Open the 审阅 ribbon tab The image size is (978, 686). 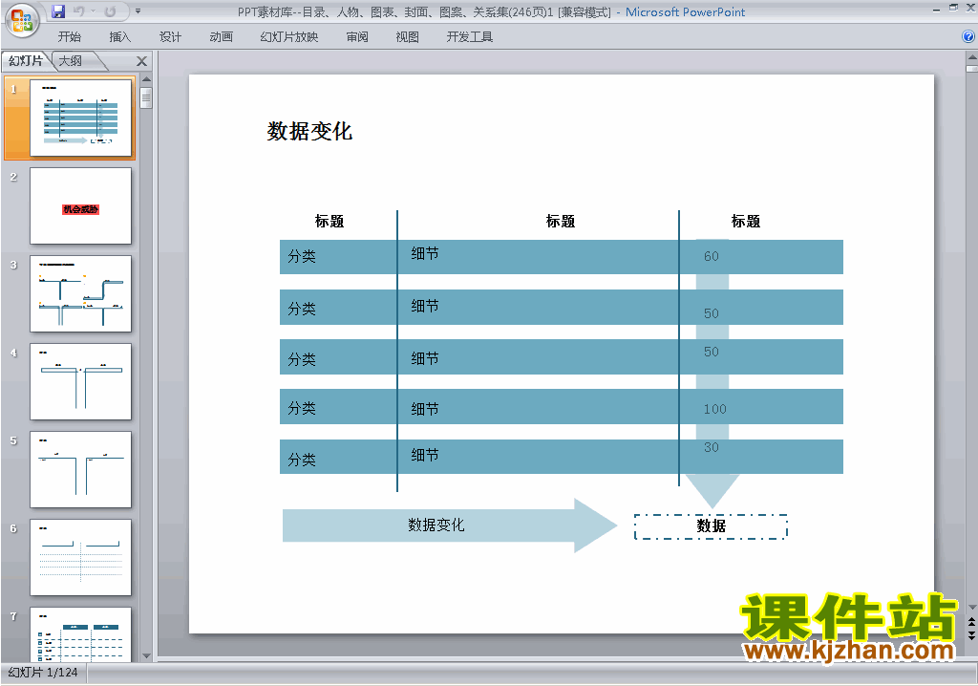(357, 37)
